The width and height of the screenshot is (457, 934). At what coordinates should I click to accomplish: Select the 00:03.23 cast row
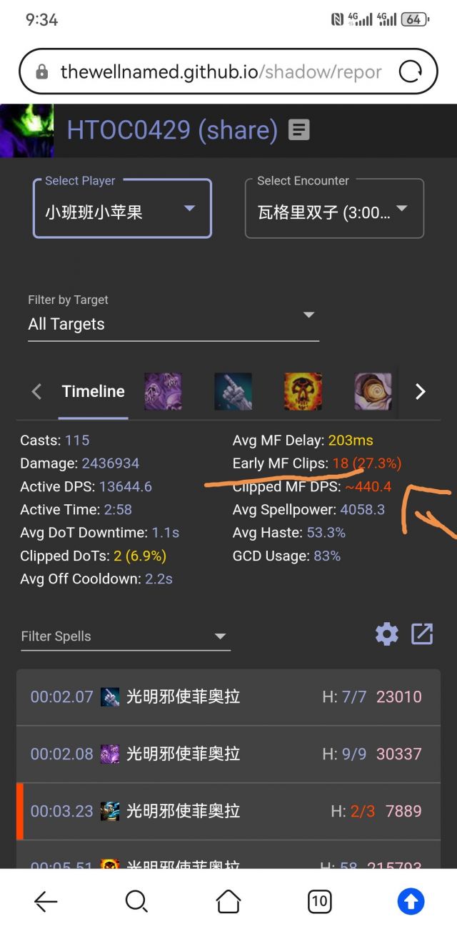[228, 811]
